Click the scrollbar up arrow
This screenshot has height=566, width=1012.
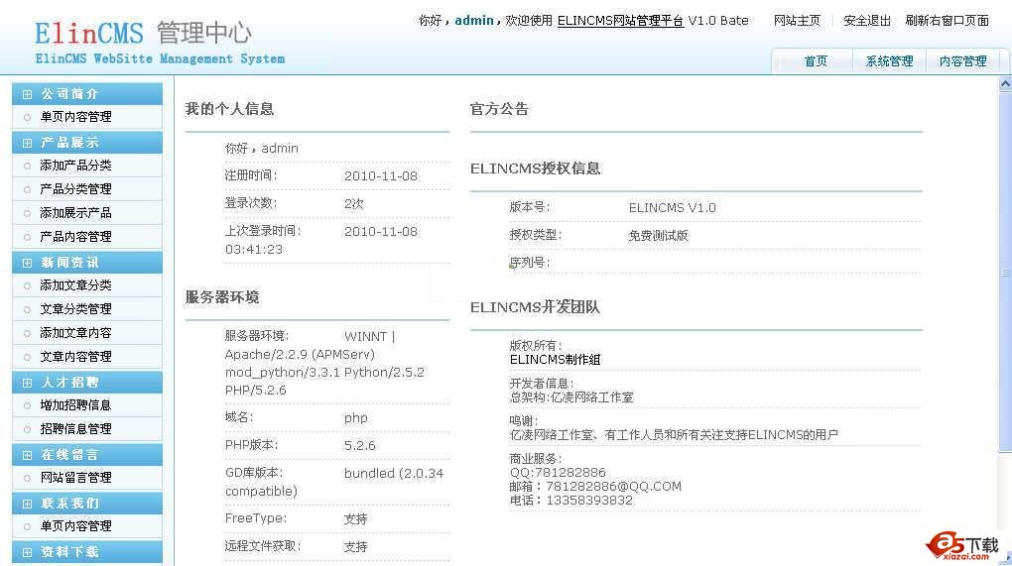[1005, 84]
